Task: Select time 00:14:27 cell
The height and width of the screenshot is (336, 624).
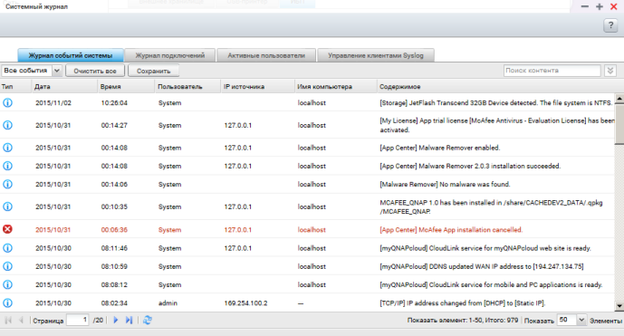Action: pos(114,125)
